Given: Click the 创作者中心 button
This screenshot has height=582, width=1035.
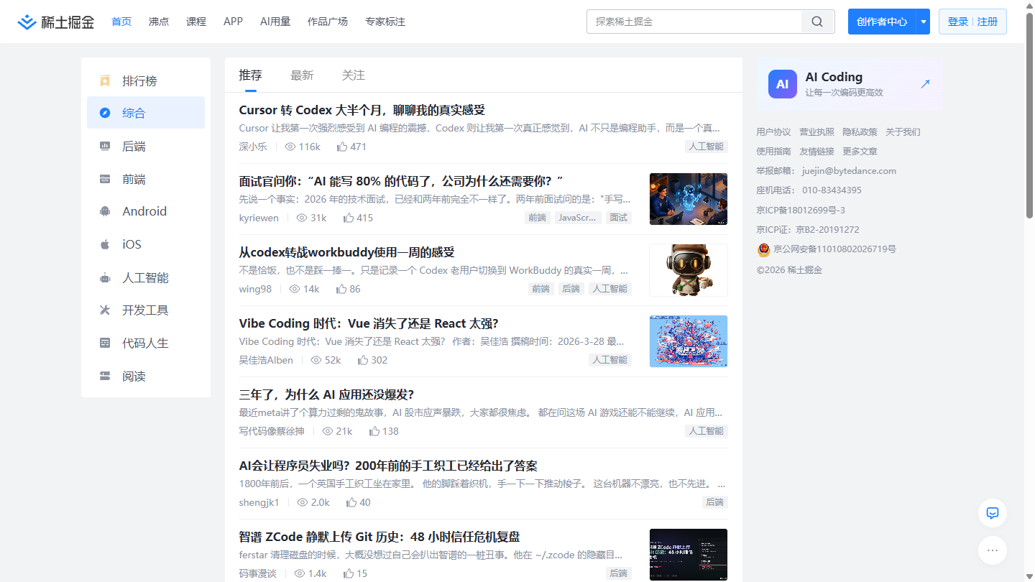Looking at the screenshot, I should [x=882, y=22].
